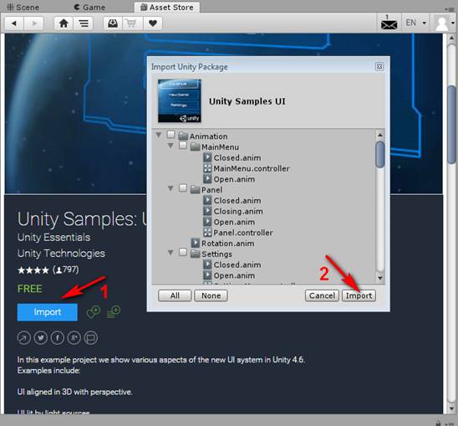Viewport: 458px width, 426px height.
Task: Click the package list scroll-up arrow
Action: [380, 135]
